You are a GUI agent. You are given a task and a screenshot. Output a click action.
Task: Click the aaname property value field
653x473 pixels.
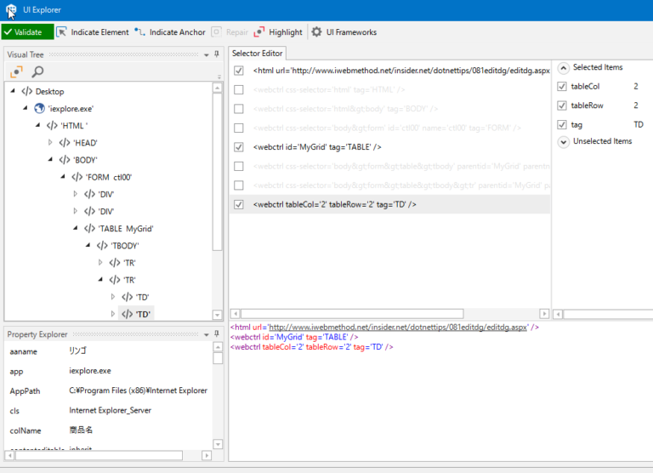[x=138, y=350]
